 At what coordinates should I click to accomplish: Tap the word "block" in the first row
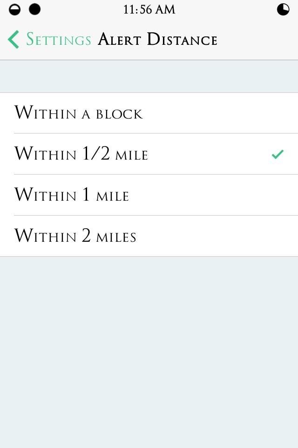pyautogui.click(x=119, y=114)
